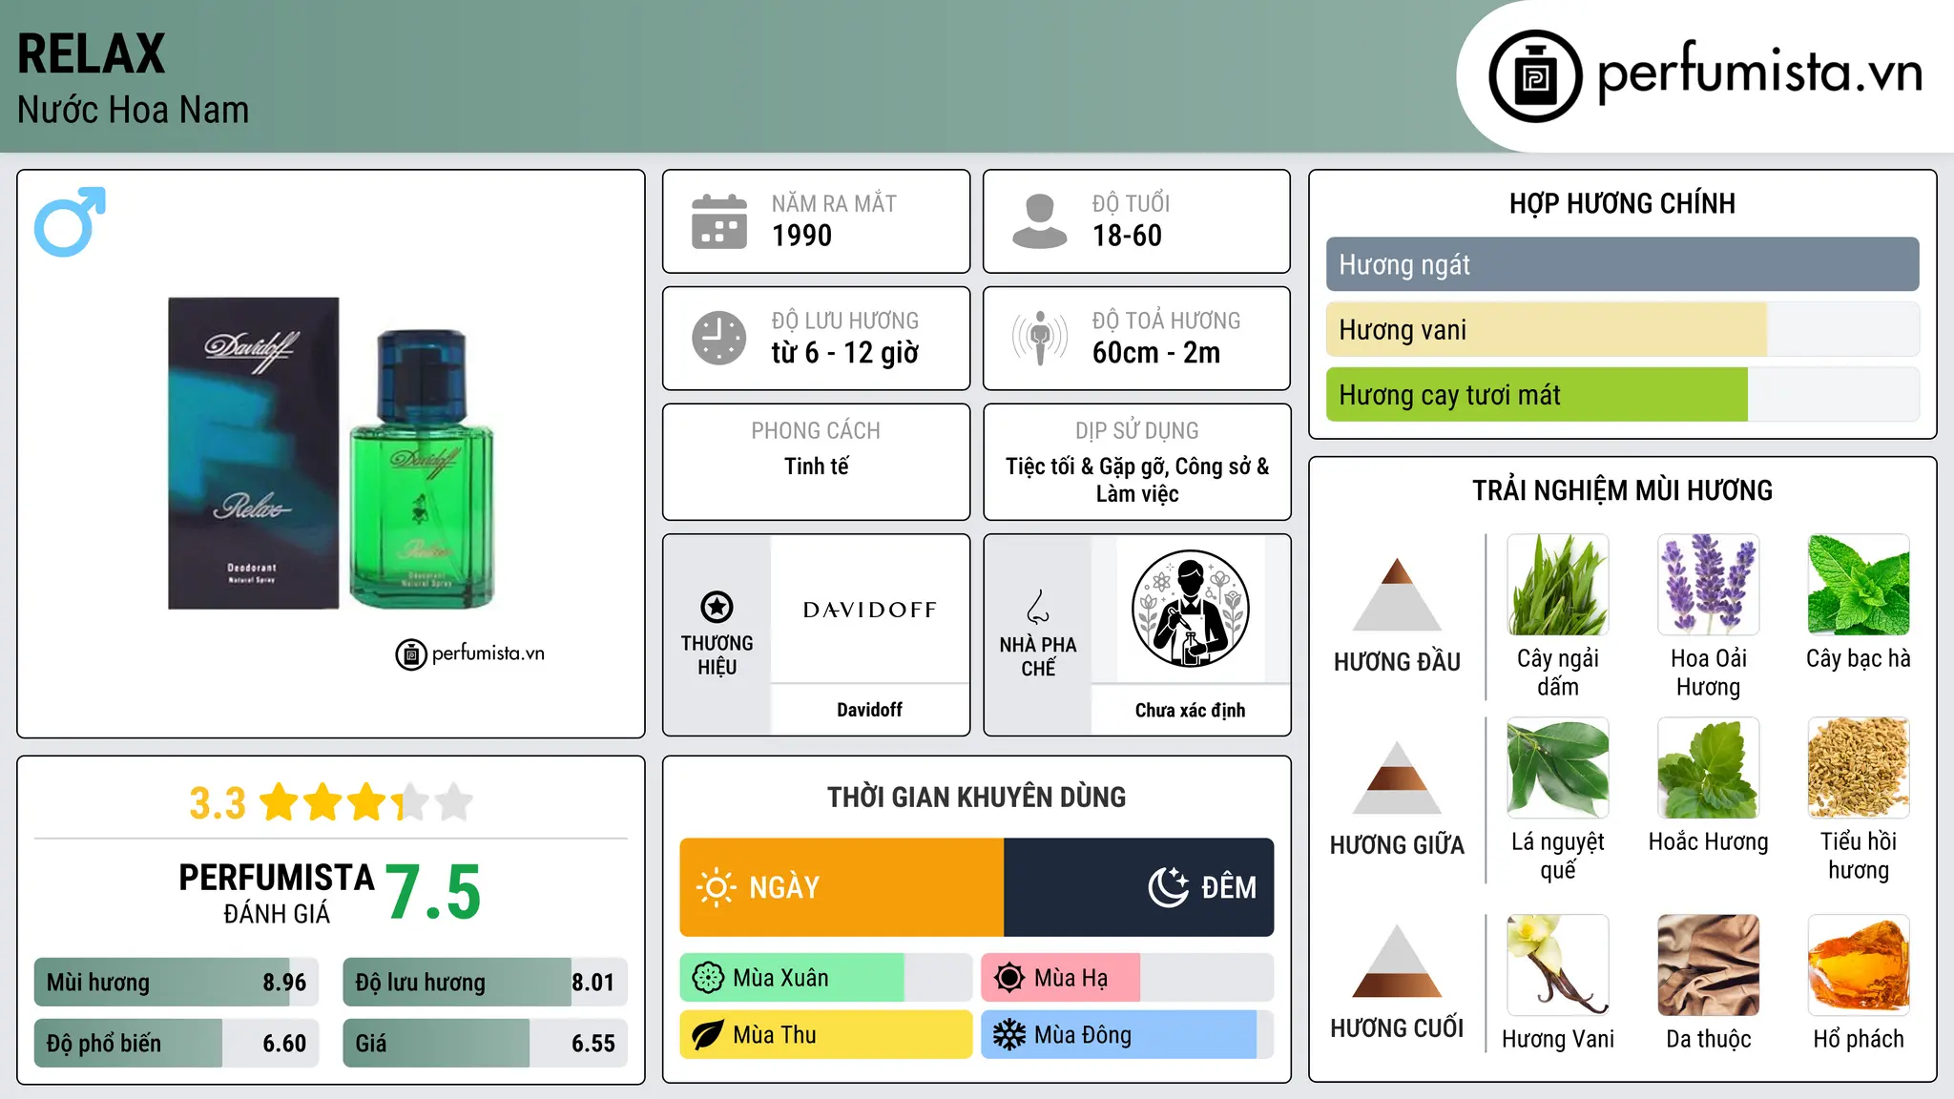Screen dimensions: 1954x1099
Task: Click the Mùa Hạ season bar
Action: [x=1127, y=978]
